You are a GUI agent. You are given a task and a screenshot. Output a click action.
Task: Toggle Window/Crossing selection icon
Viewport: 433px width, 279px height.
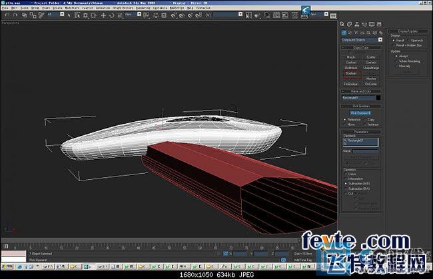(x=93, y=15)
